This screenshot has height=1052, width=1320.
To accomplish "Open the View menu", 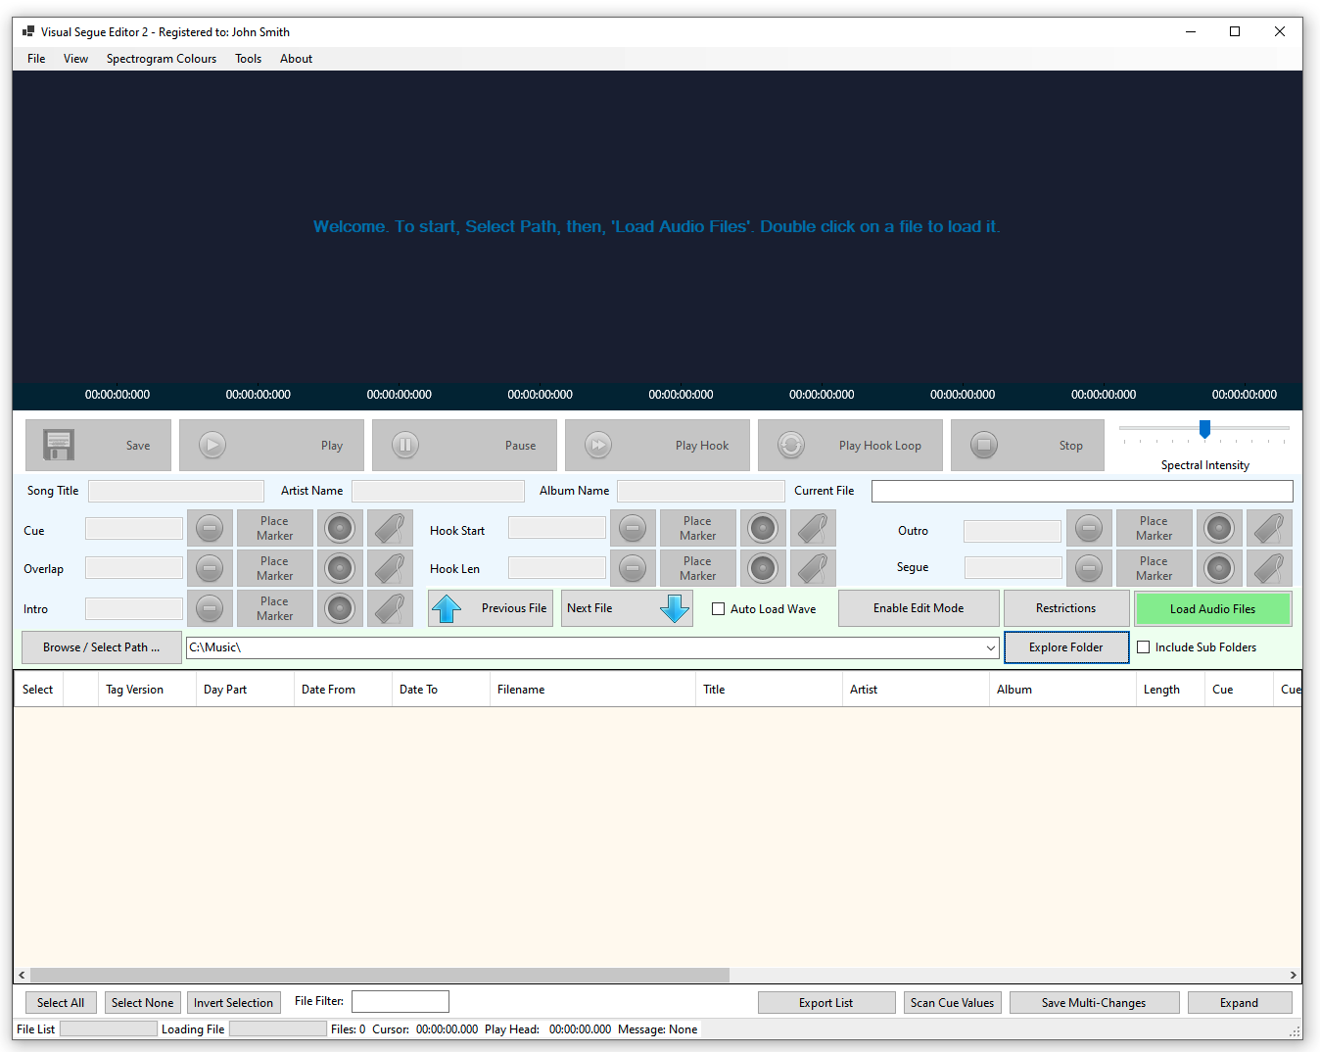I will (x=75, y=59).
